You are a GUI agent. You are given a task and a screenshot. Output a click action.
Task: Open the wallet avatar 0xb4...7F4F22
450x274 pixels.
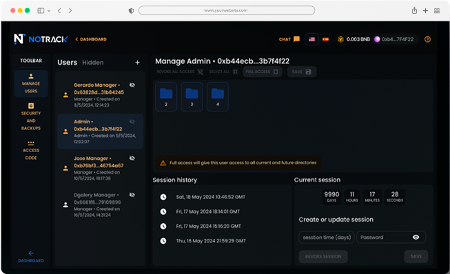pyautogui.click(x=377, y=39)
